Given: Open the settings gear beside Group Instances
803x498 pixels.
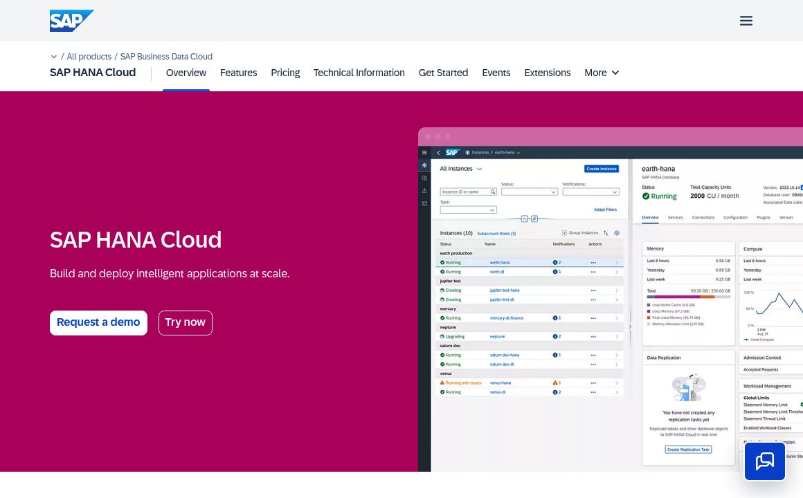Looking at the screenshot, I should (x=617, y=233).
